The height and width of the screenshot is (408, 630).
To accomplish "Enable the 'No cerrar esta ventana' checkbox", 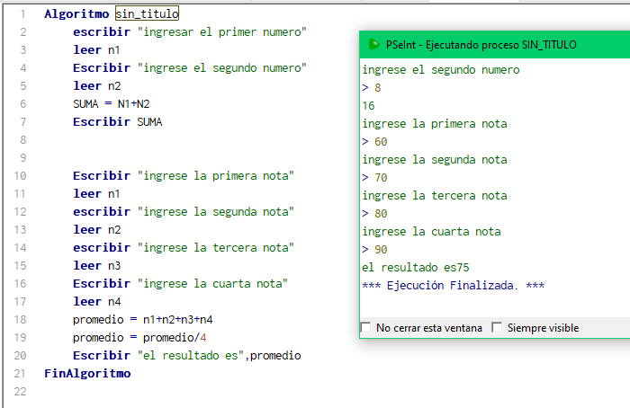I will pos(366,328).
